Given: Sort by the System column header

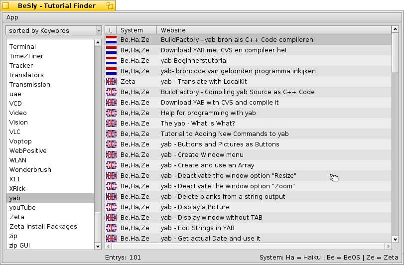Looking at the screenshot, I should pyautogui.click(x=136, y=30).
